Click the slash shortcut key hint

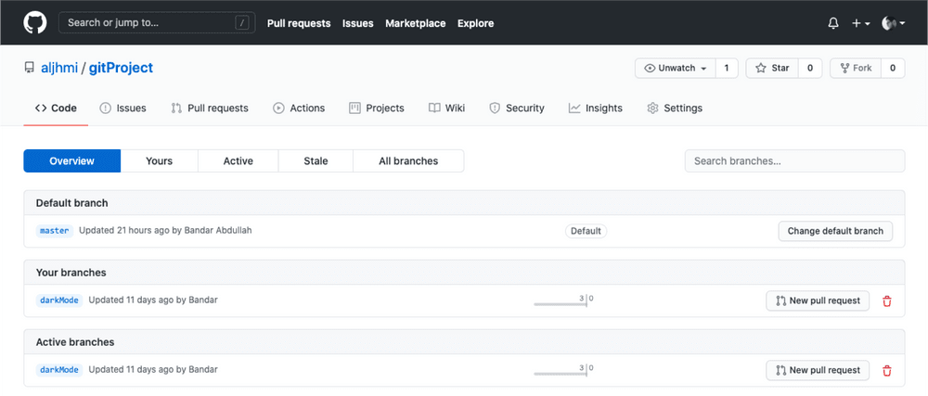tap(242, 23)
